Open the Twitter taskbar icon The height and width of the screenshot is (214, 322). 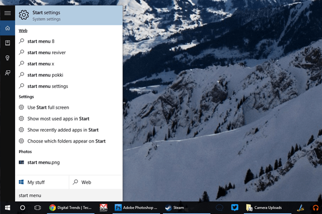tap(234, 207)
